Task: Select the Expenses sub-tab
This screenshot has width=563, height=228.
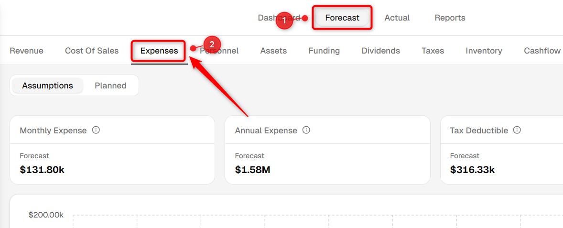Action: click(159, 51)
